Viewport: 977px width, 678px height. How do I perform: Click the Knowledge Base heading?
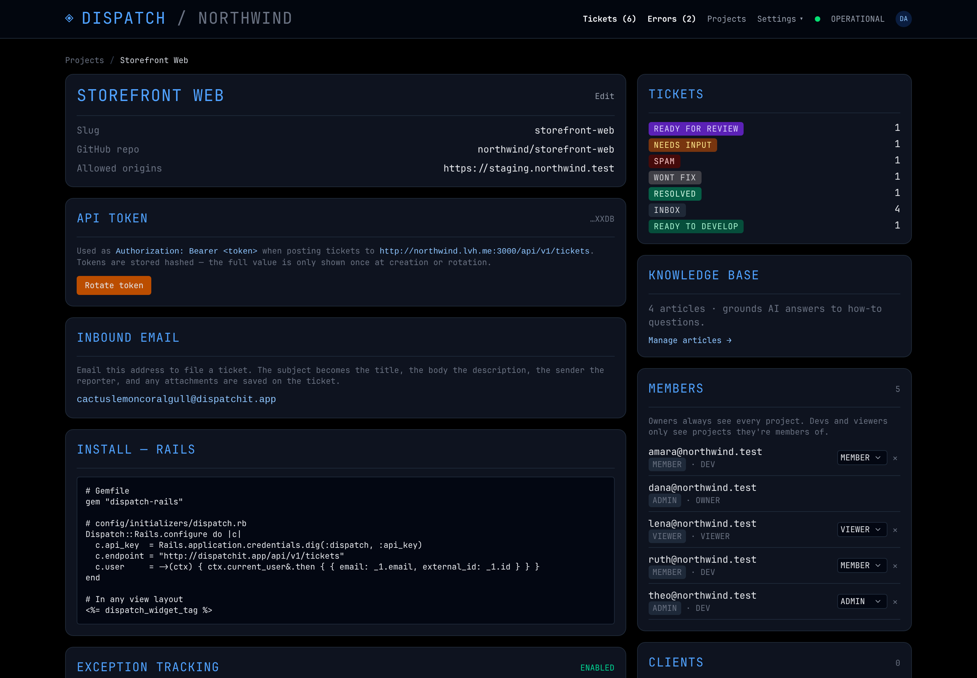704,275
